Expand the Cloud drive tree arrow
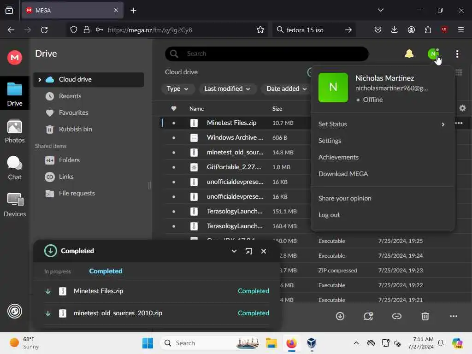Screen dimensions: 472x354 pyautogui.click(x=40, y=80)
